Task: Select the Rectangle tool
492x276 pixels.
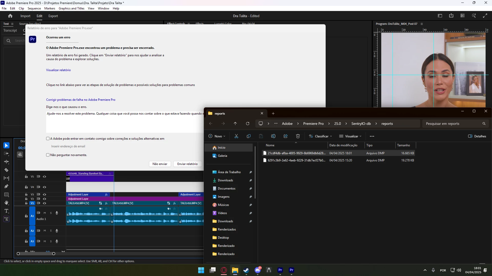Action: coord(6,195)
